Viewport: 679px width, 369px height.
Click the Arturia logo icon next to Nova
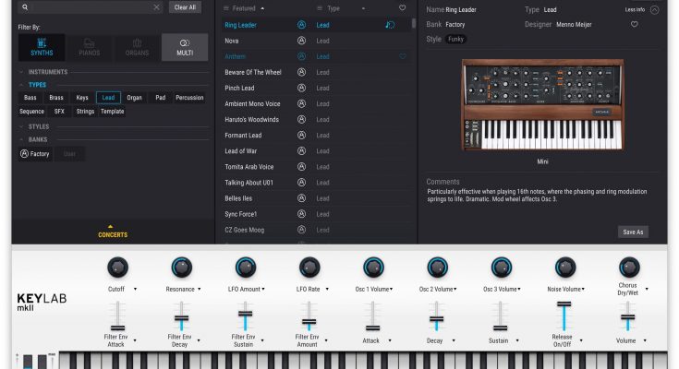tap(301, 42)
